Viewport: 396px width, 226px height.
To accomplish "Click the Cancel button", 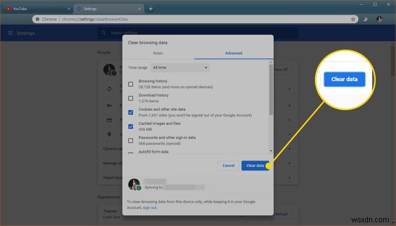I will pyautogui.click(x=228, y=165).
